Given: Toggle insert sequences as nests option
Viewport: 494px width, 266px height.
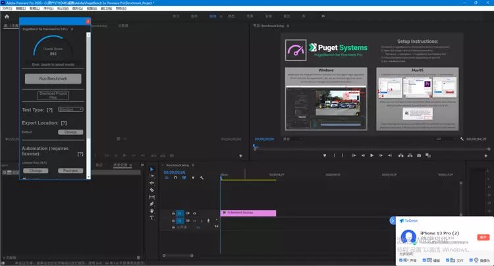Looking at the screenshot, I should click(x=167, y=178).
